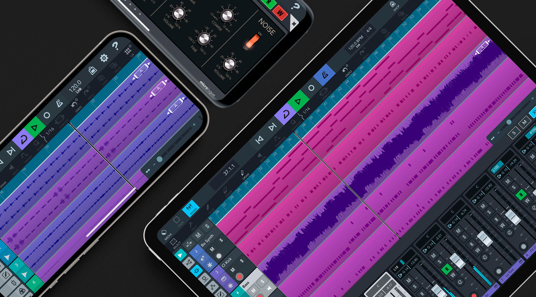The image size is (536, 297).
Task: Switch to the Pads view
Action: (x=177, y=220)
